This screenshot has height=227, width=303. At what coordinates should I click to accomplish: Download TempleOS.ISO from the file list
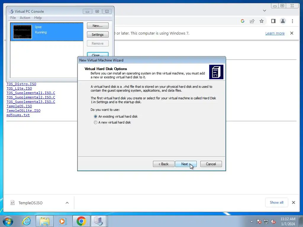[x=19, y=106]
